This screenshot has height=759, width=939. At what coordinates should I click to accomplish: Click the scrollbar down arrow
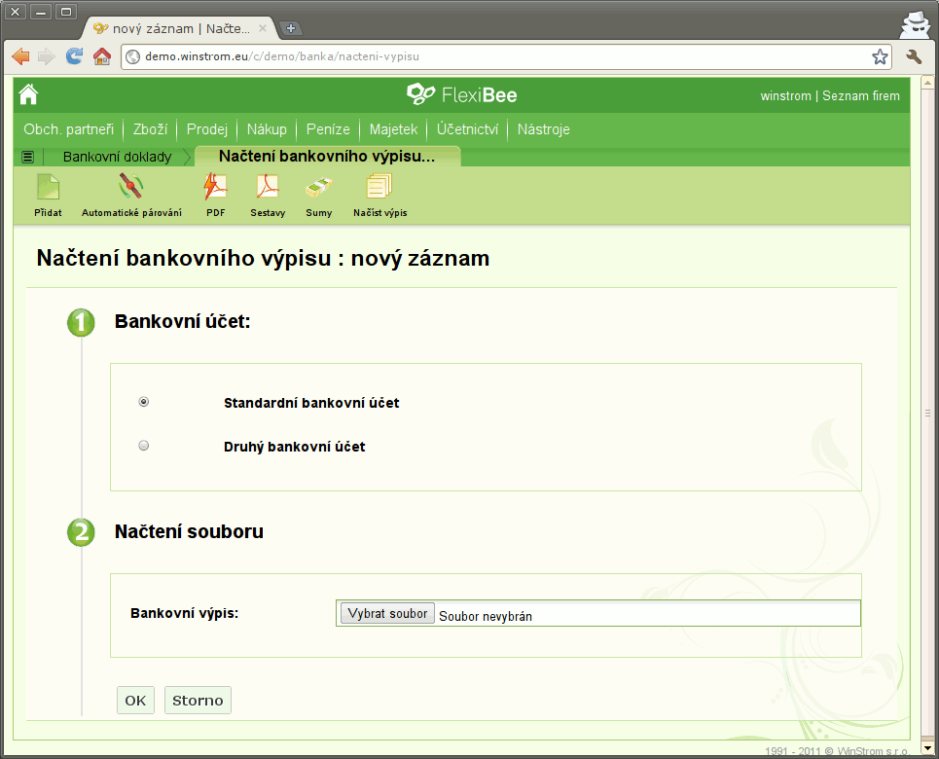point(927,747)
